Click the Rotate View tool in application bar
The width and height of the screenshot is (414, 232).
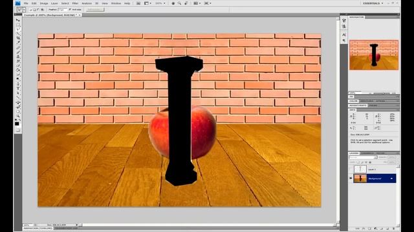tap(186, 3)
